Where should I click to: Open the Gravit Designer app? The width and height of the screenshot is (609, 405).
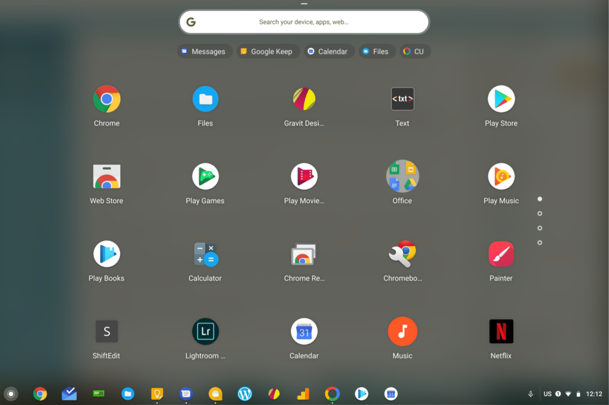tap(304, 99)
